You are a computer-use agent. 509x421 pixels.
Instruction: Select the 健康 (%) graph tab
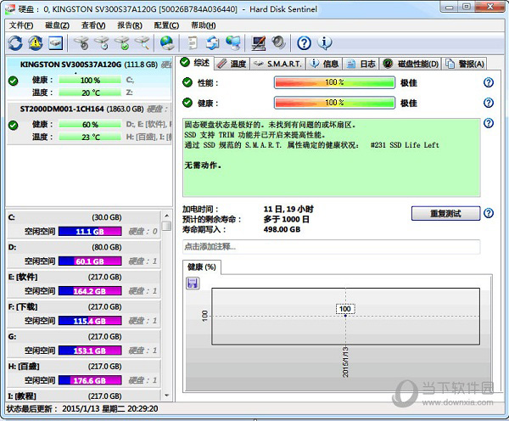coord(202,267)
